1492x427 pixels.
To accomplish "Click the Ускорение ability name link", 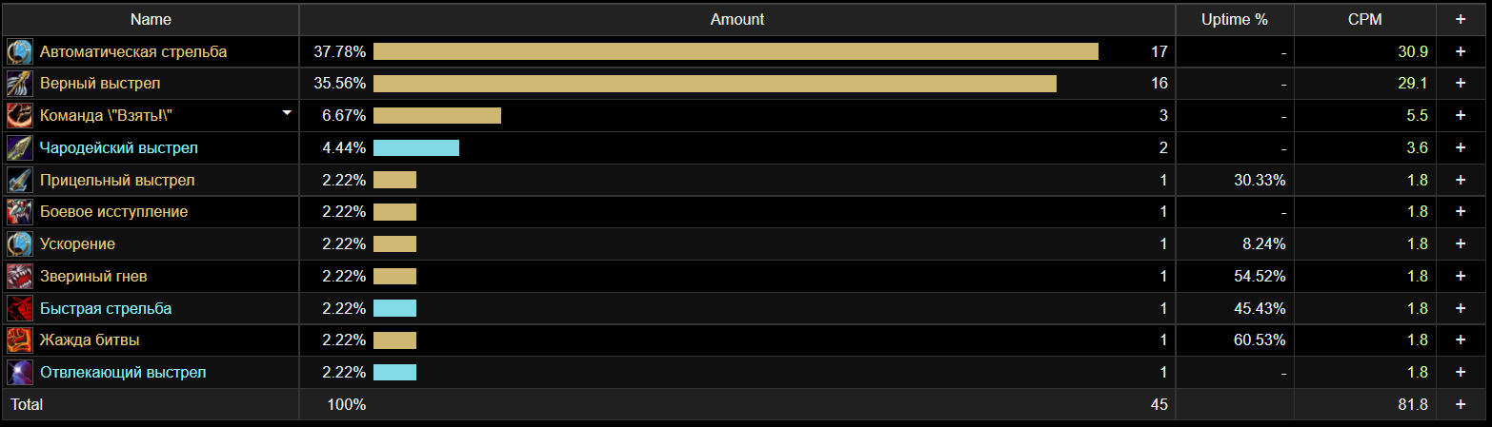I will click(x=77, y=243).
